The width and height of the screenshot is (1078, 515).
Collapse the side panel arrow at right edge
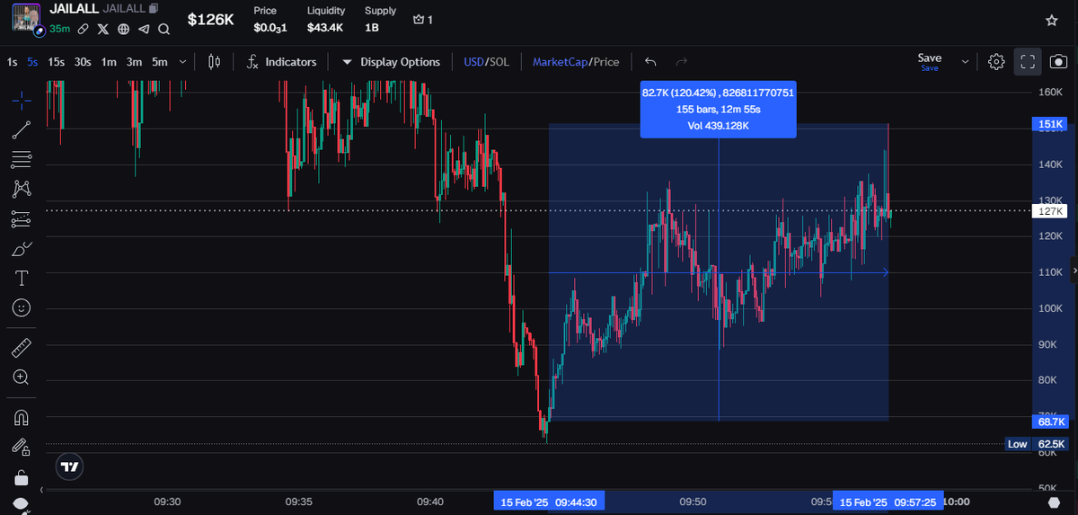[1074, 269]
